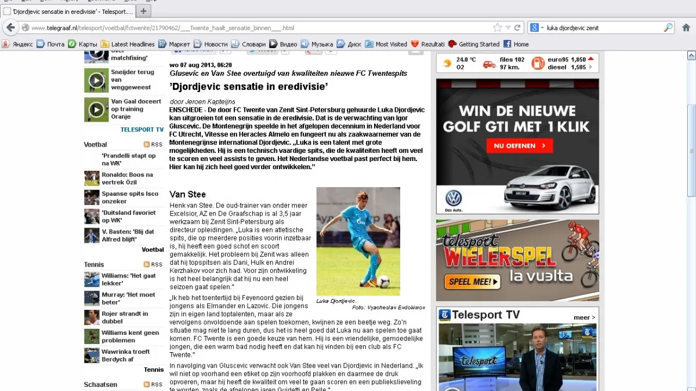Screen dimensions: 696x391
Task: Open Williams 'Het gaat lekker' headline
Action: coord(129,280)
